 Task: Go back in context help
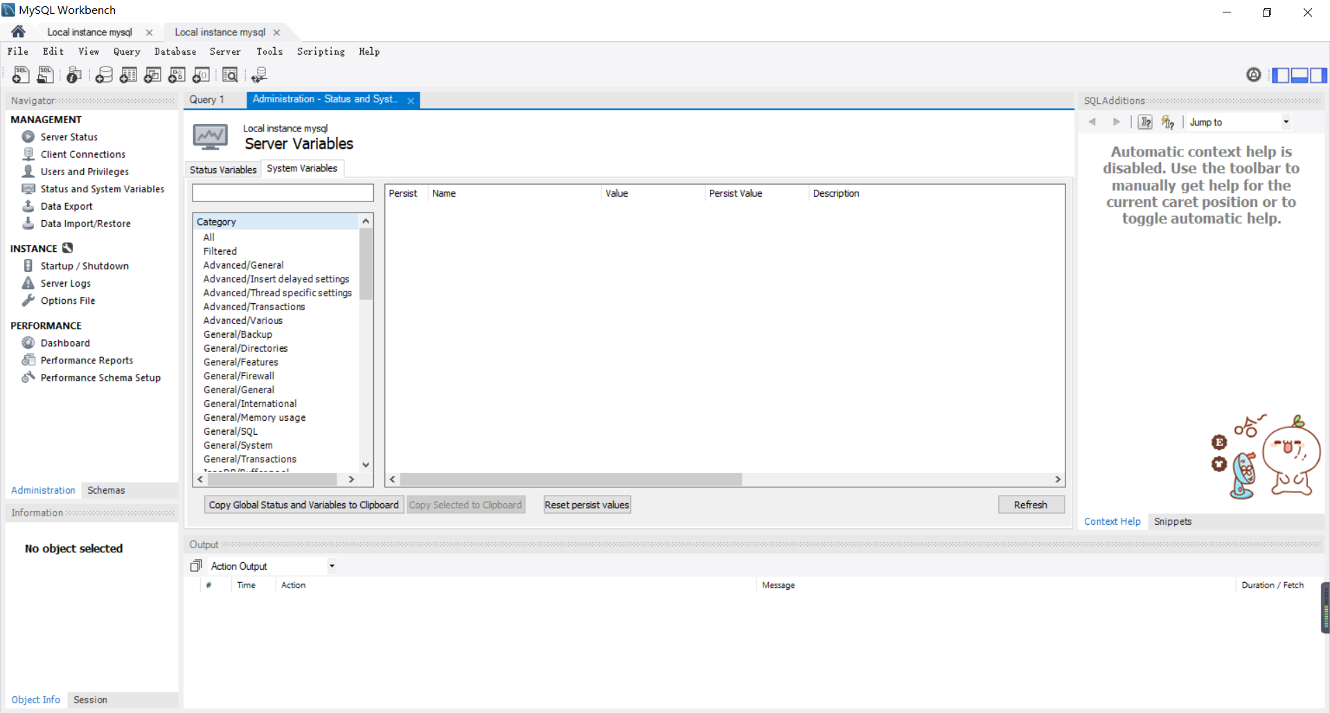click(1092, 122)
